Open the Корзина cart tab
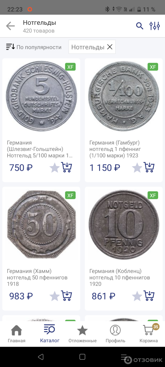The image size is (165, 367). coord(148,334)
